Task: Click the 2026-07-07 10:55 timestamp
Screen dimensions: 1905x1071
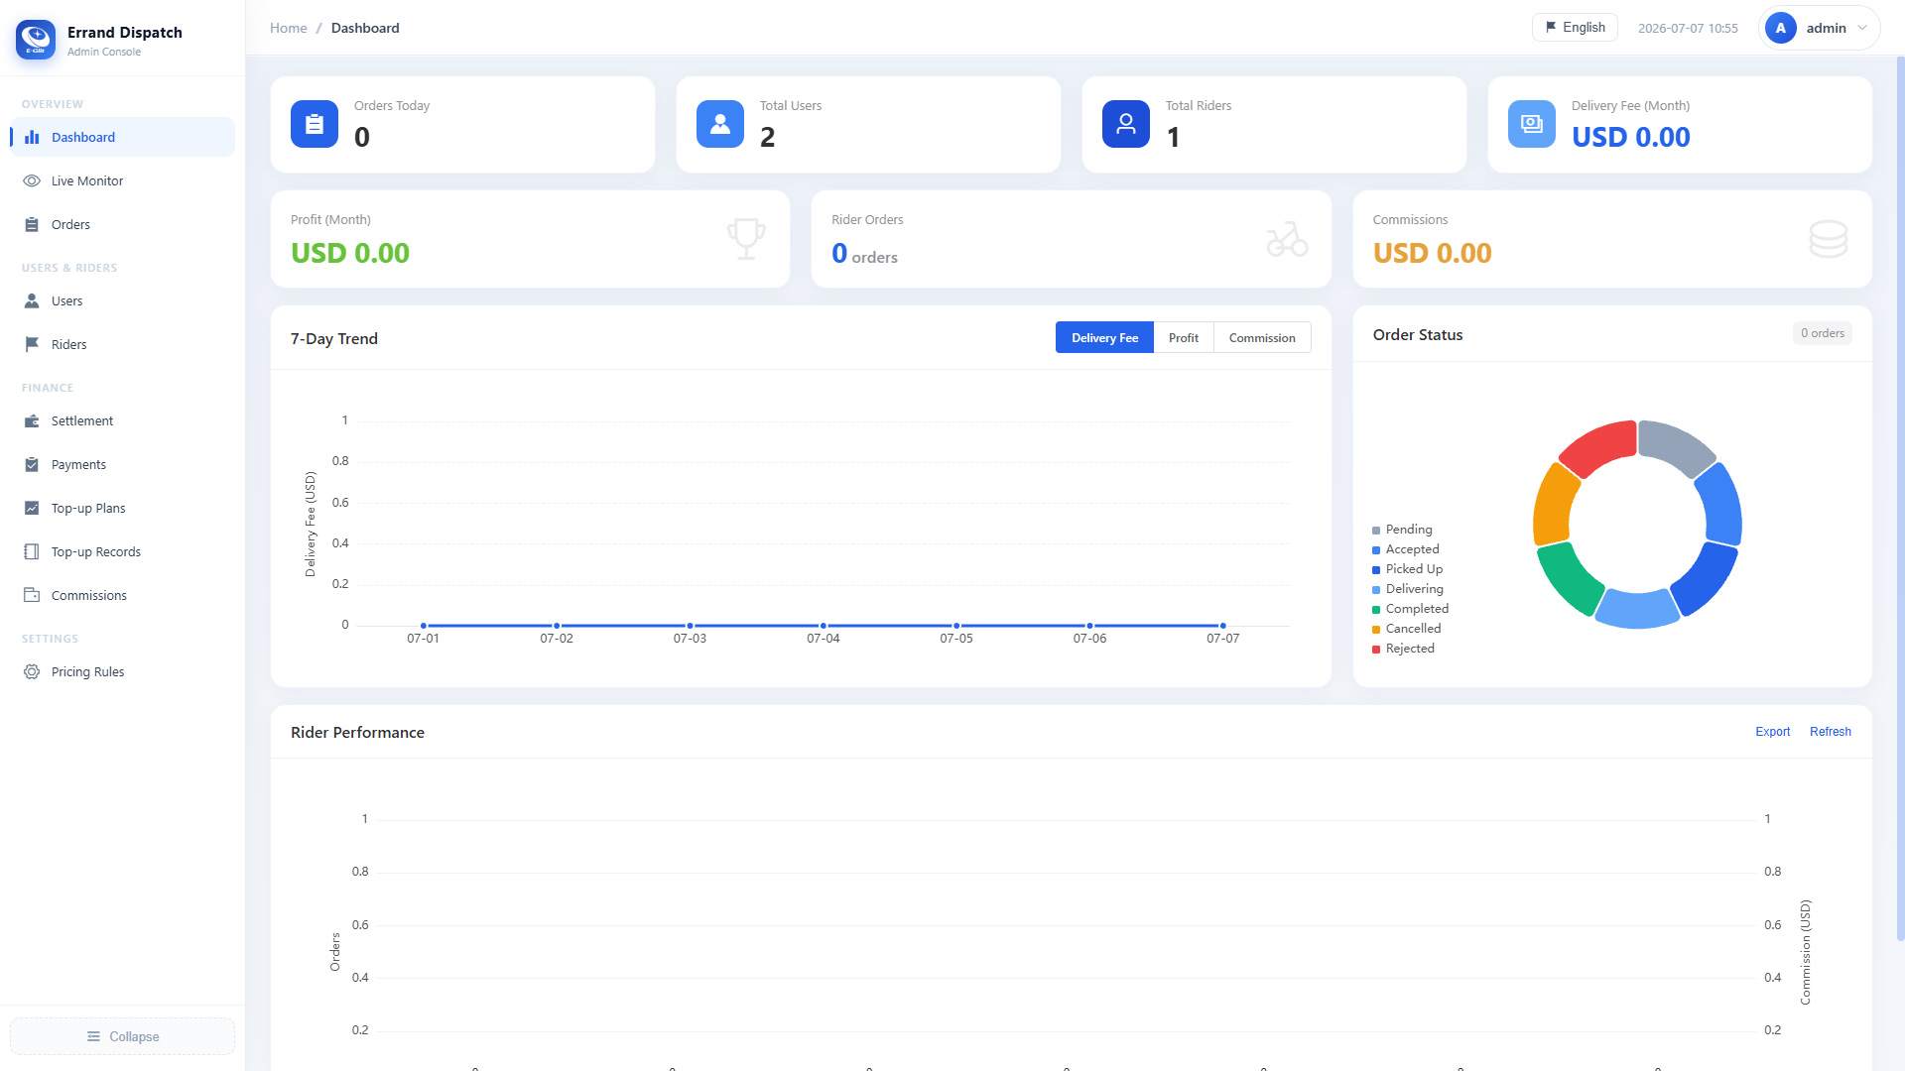Action: (x=1688, y=28)
